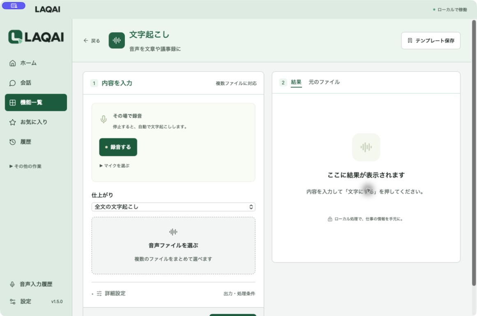Click the sliders icon beside 詳細設定

point(99,293)
